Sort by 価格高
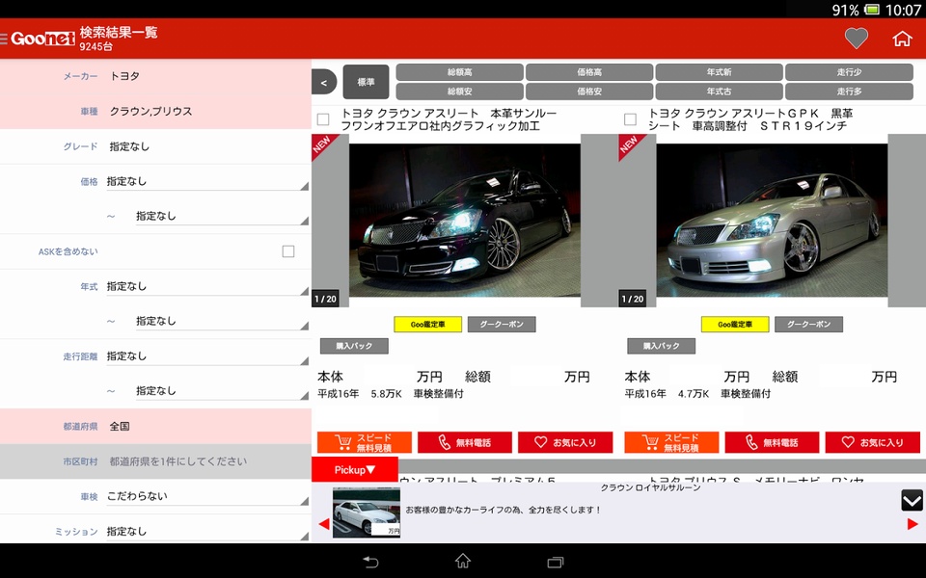Viewport: 926px width, 578px height. [589, 72]
